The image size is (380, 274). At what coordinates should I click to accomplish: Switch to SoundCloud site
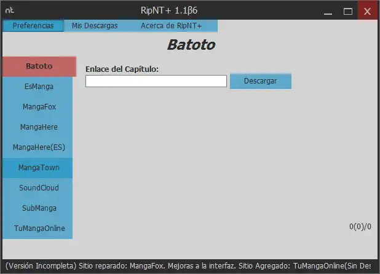click(x=38, y=188)
